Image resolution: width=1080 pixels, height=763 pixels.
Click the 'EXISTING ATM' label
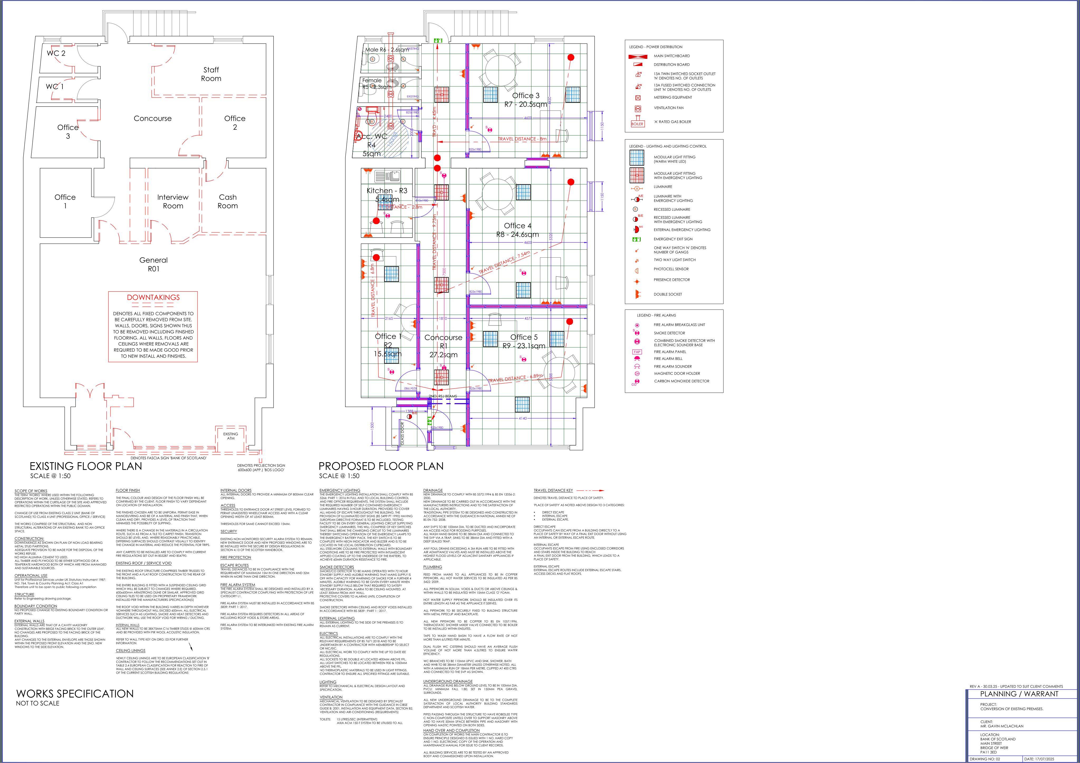[230, 436]
